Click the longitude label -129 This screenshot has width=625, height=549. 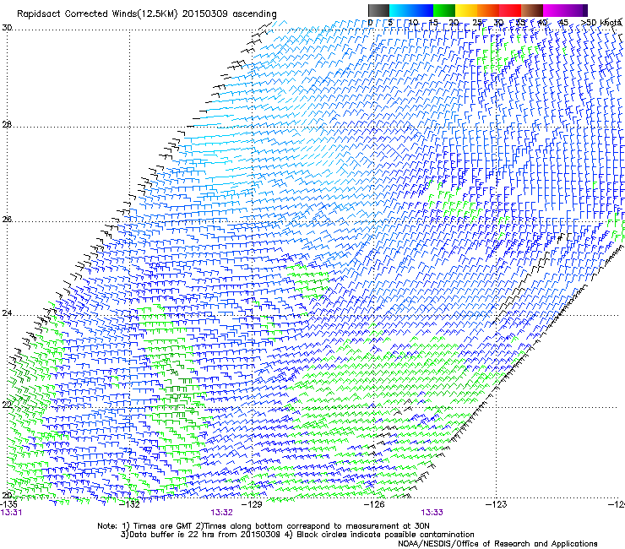[252, 504]
